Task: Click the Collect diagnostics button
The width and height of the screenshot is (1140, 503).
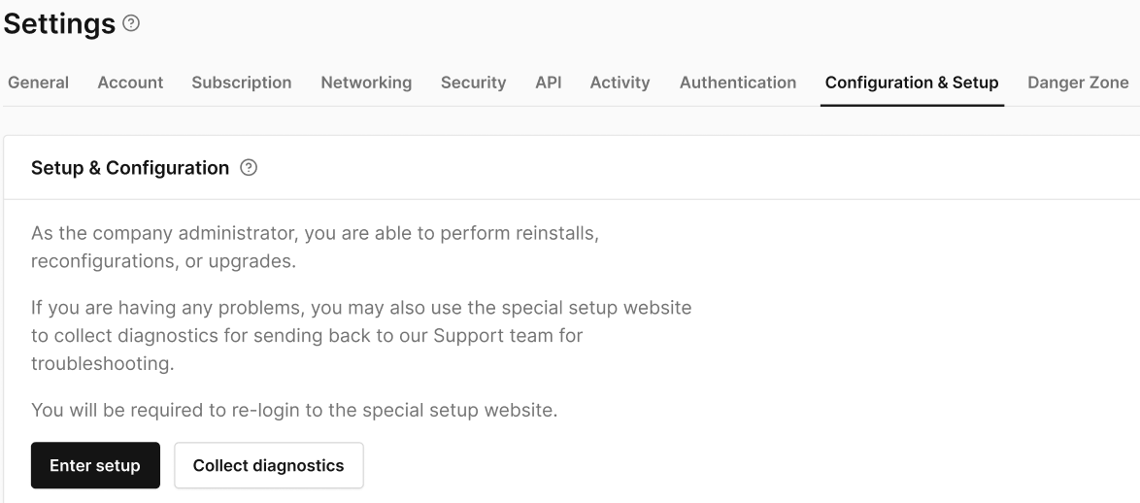Action: [268, 465]
